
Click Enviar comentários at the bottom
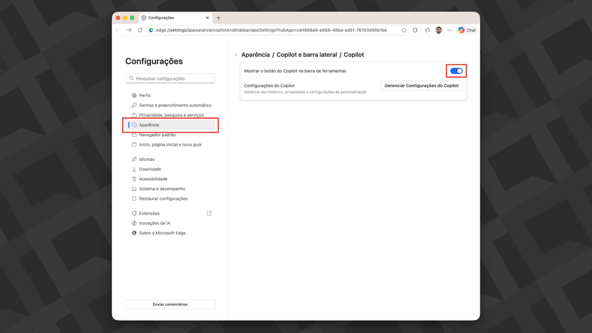[170, 304]
